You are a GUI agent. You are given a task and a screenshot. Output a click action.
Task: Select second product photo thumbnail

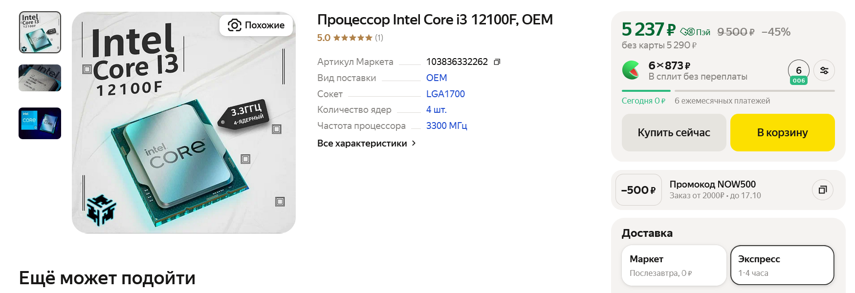[40, 78]
